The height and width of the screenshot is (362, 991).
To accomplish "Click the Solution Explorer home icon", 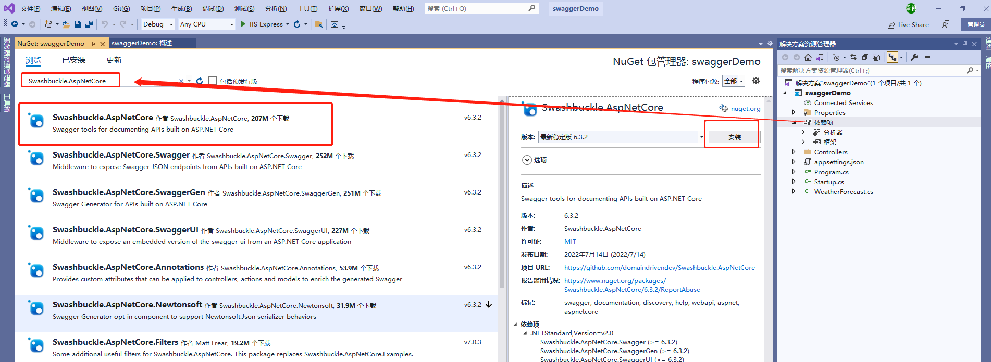I will pos(808,57).
